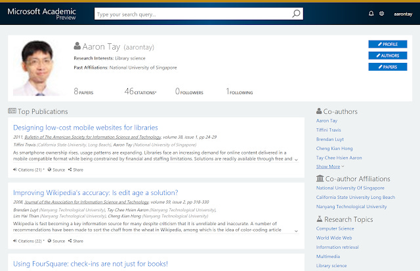Click the person icon beside Aaron Tay name
Image resolution: width=420 pixels, height=271 pixels.
(x=77, y=46)
